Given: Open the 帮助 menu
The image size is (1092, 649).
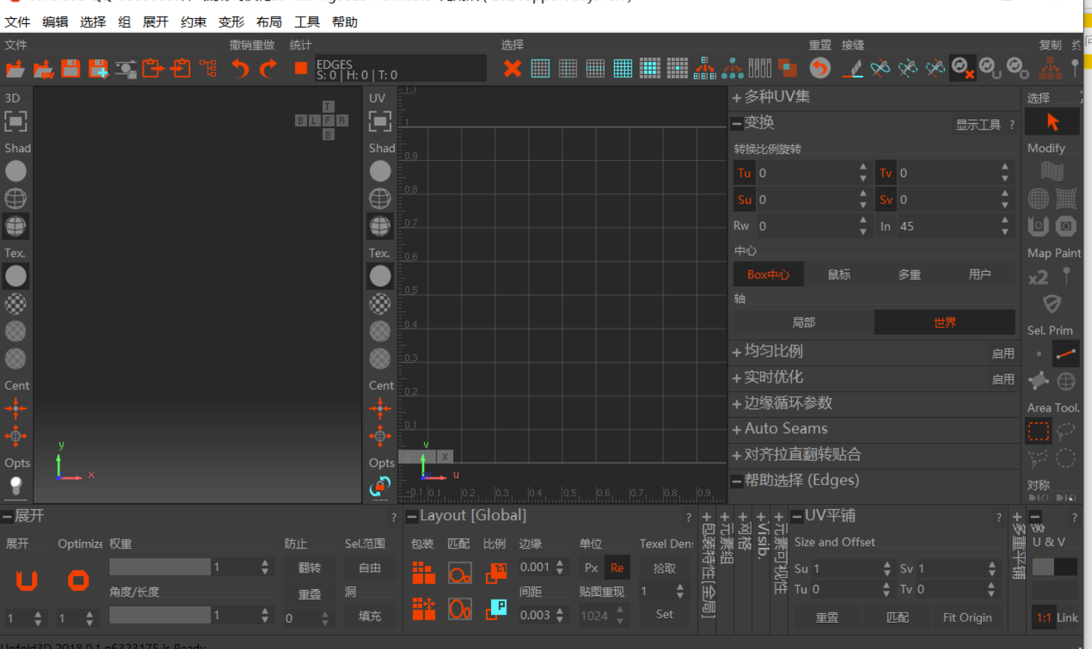Looking at the screenshot, I should pyautogui.click(x=345, y=22).
